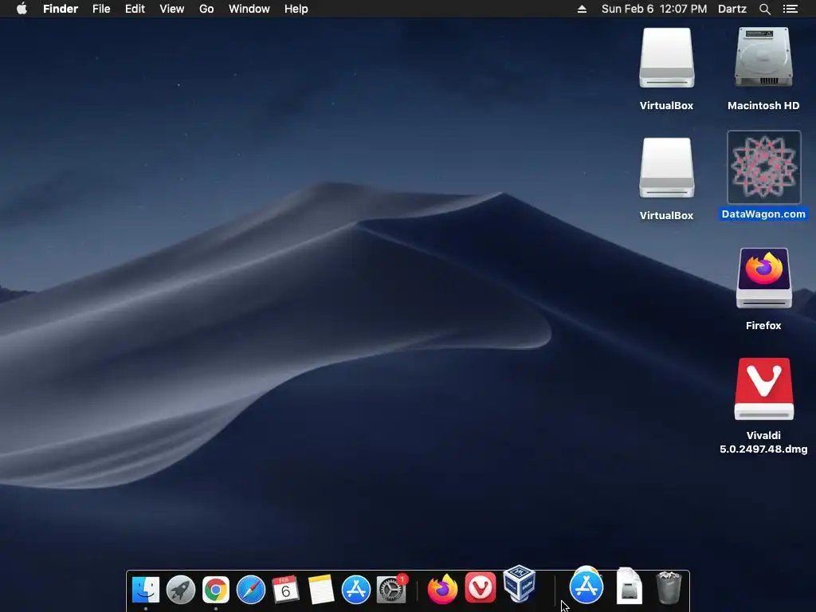This screenshot has height=612, width=816.
Task: Select the Vivaldi 5.0.2497.48.dmg file icon
Action: (x=764, y=389)
